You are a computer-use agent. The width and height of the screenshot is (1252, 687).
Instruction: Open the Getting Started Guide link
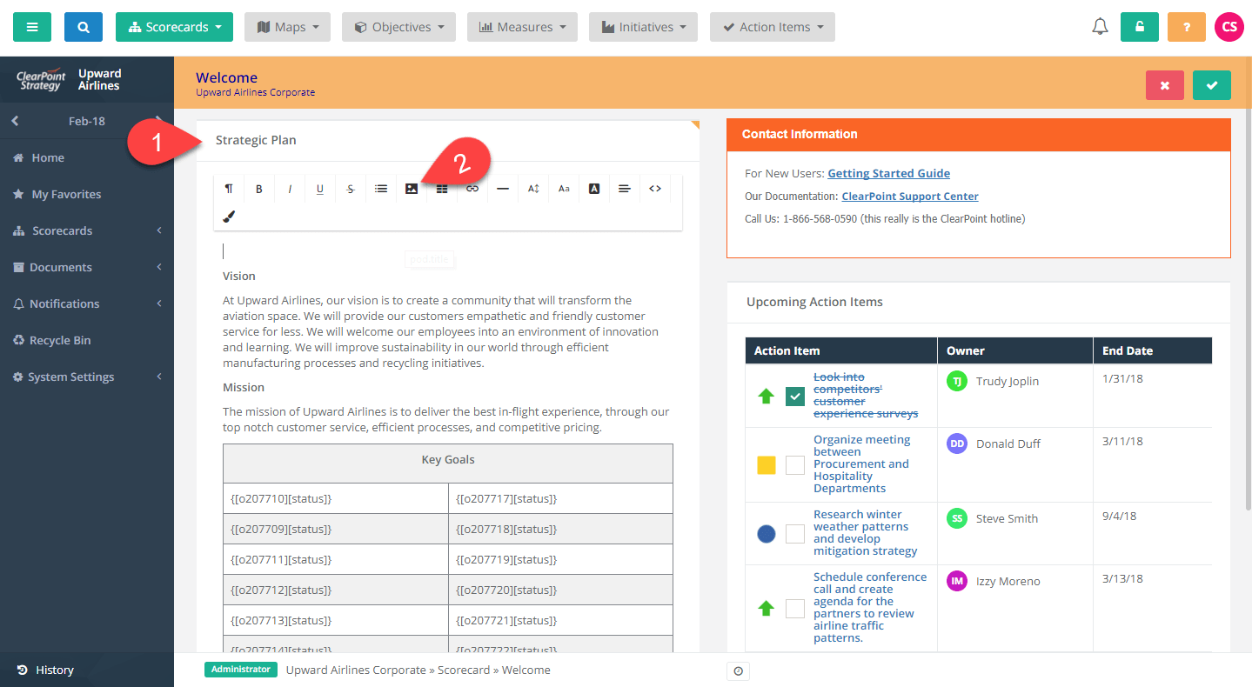[888, 173]
